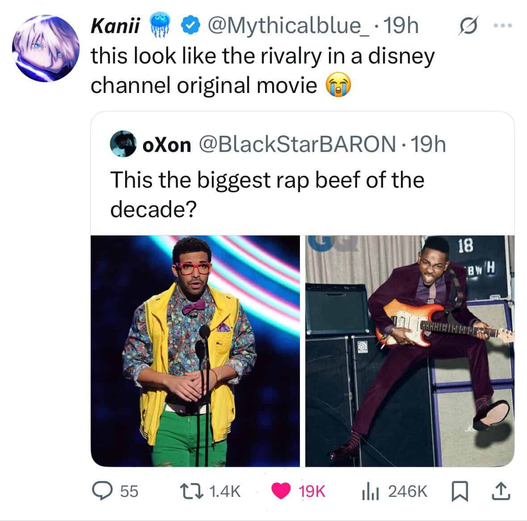
Task: Bookmark this tweet
Action: pos(460,492)
